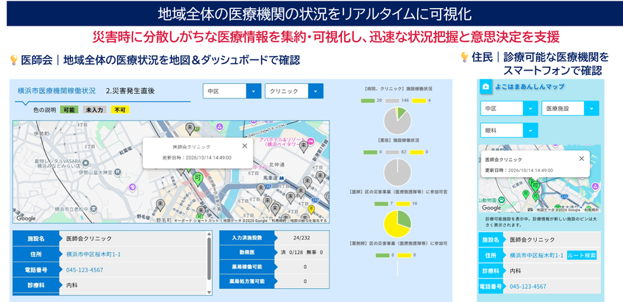Click the Google logo on dashboard map
The image size is (623, 302).
[26, 218]
